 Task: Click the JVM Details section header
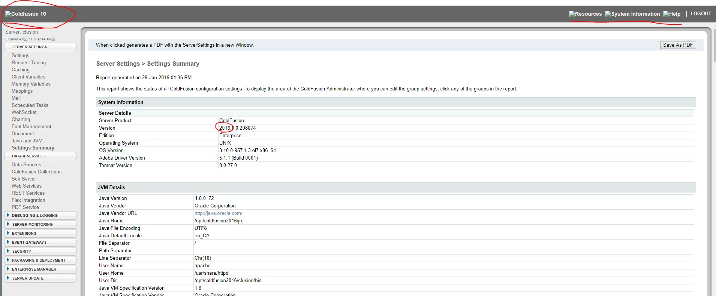tap(396, 187)
